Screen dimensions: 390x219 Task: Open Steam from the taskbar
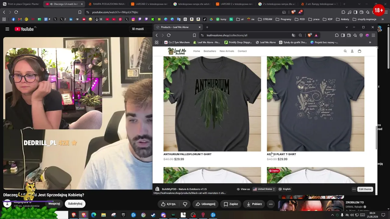pos(153,215)
